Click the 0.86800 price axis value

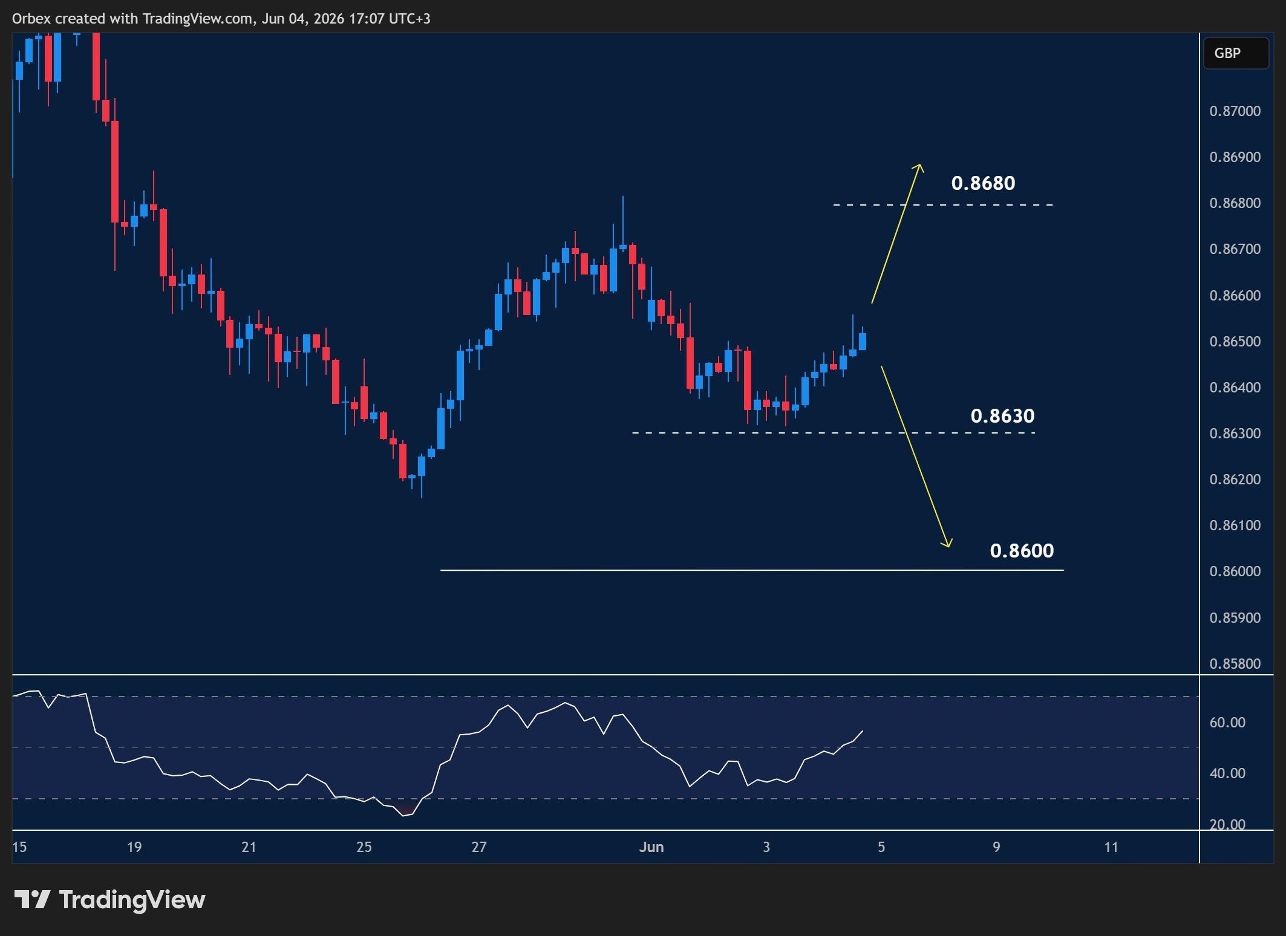pyautogui.click(x=1235, y=203)
